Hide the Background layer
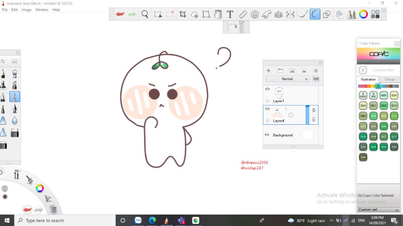The height and width of the screenshot is (226, 403). pos(267,135)
